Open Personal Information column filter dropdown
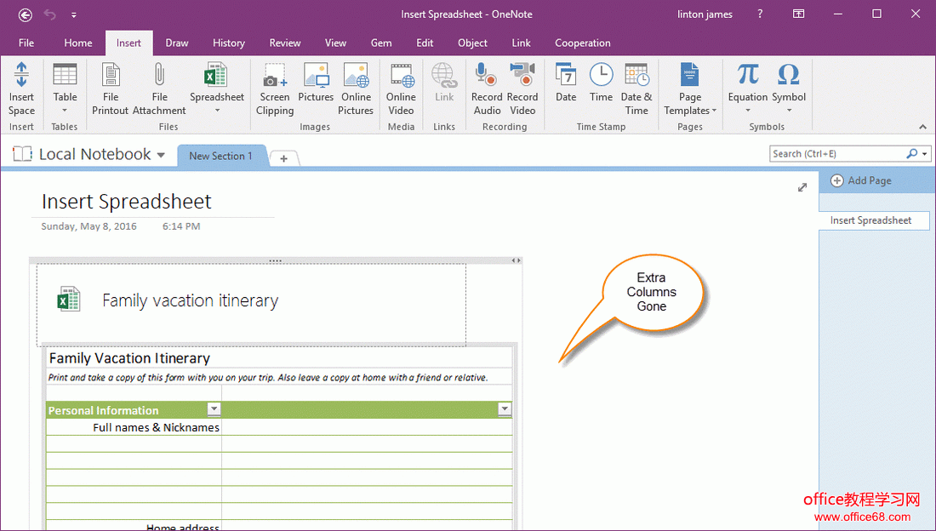The height and width of the screenshot is (531, 936). click(x=214, y=409)
